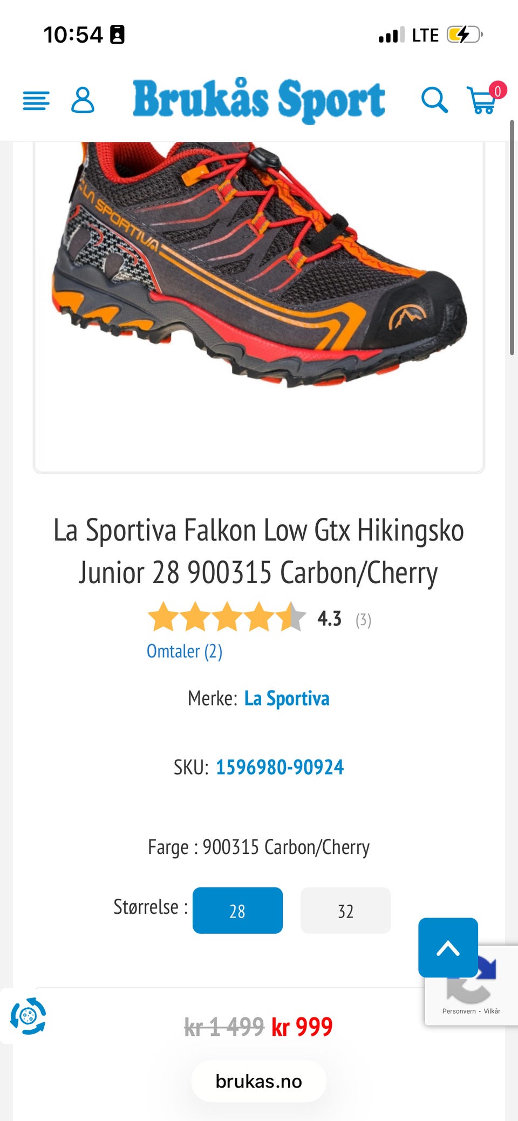Tap the scroll-to-top arrow button
This screenshot has height=1121, width=518.
(448, 947)
